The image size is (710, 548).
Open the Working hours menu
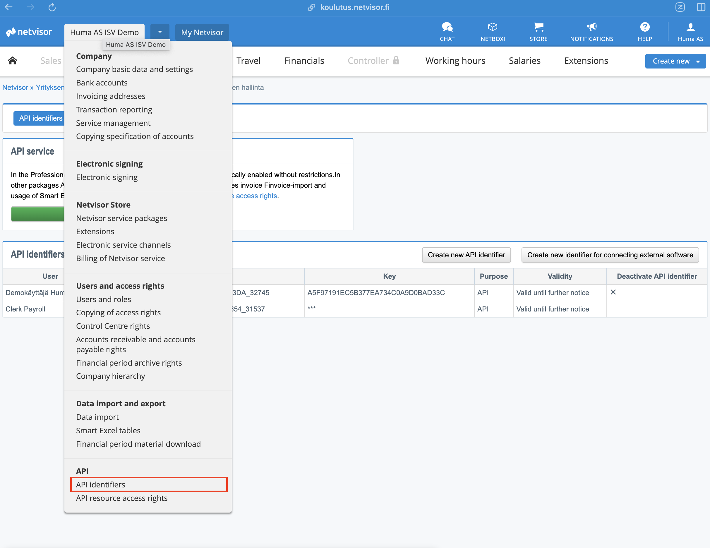click(455, 61)
